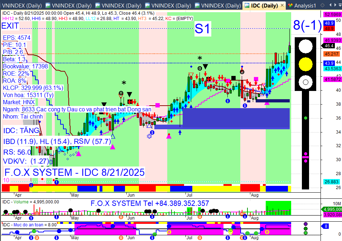The height and width of the screenshot is (241, 342).
Task: Click the VDK/V: (1.27) text
Action: pos(26,161)
